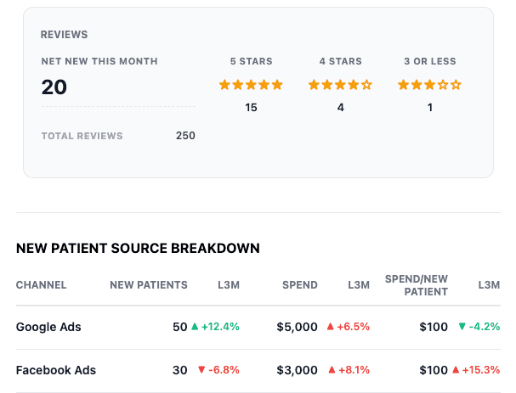Sort by Spend/New Patient column header
This screenshot has height=393, width=516.
pyautogui.click(x=416, y=285)
